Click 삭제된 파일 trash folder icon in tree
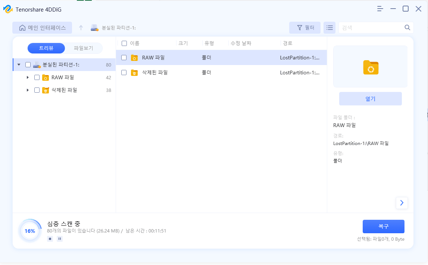This screenshot has height=265, width=428. 45,90
